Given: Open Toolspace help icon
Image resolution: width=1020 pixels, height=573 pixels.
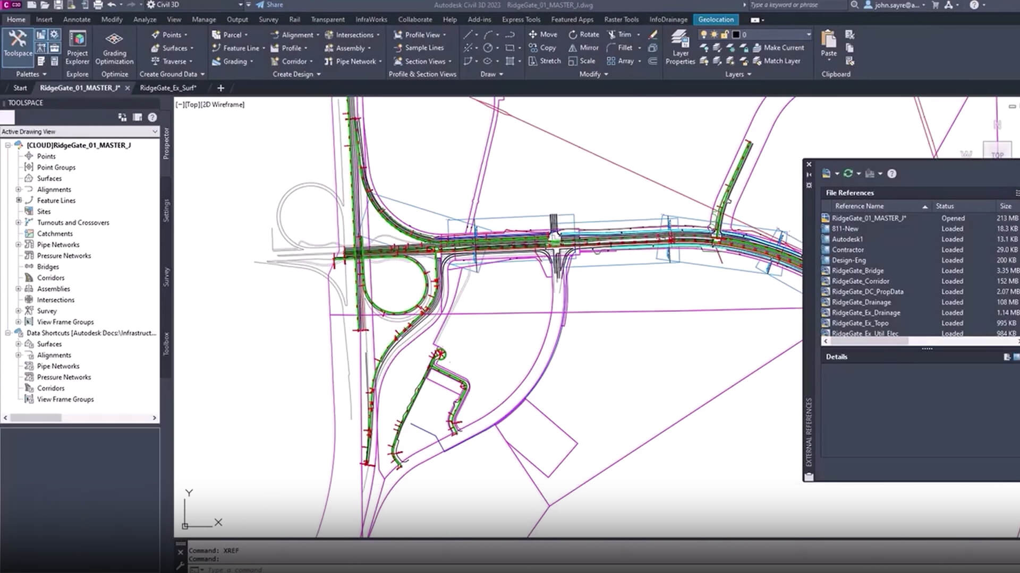Looking at the screenshot, I should [152, 117].
